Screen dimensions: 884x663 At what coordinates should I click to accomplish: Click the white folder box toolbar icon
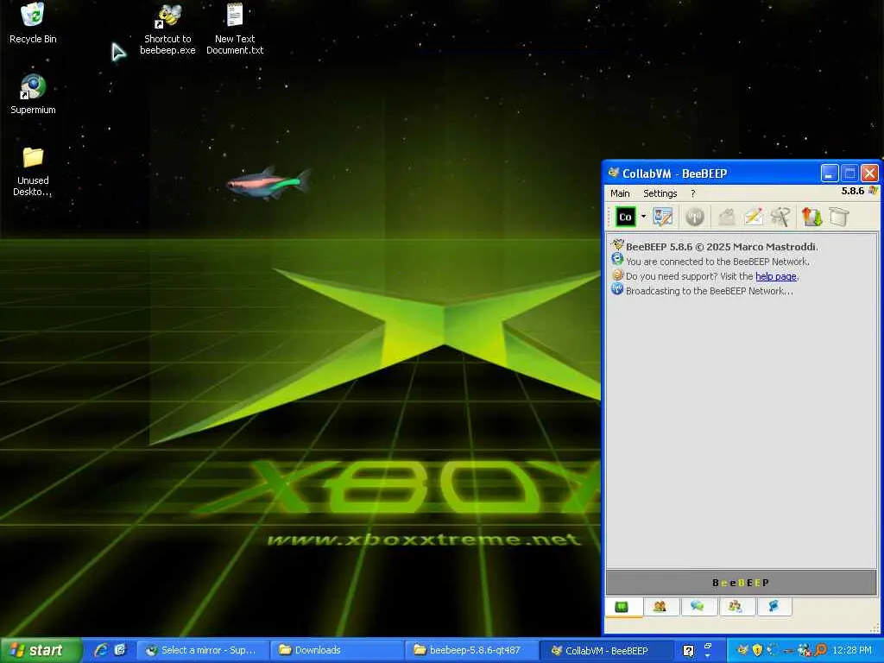click(839, 217)
